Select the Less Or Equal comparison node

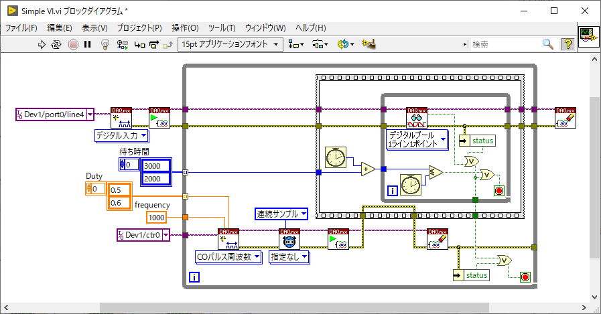click(x=436, y=172)
